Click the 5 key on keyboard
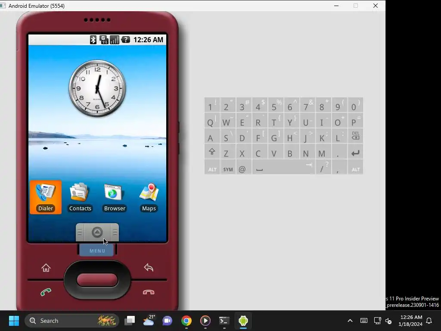The image size is (441, 331). coord(276,105)
